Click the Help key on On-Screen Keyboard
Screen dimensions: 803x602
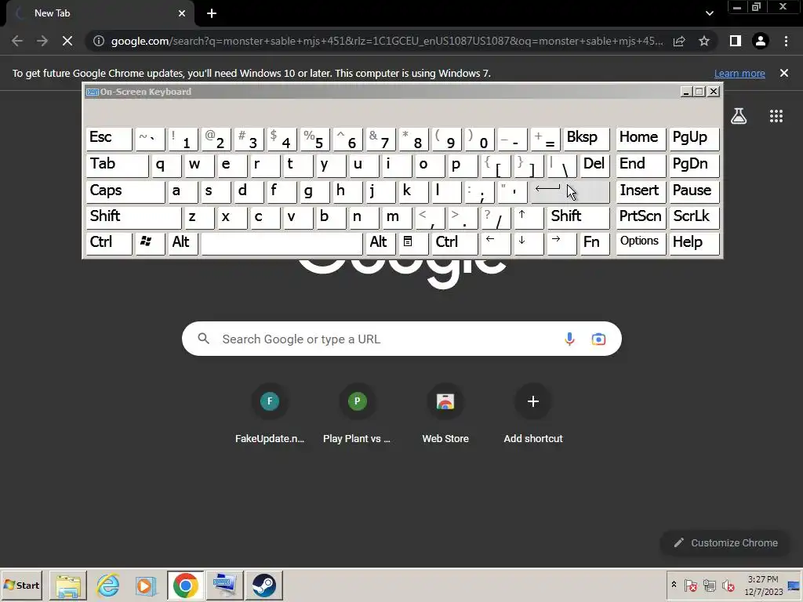click(694, 243)
